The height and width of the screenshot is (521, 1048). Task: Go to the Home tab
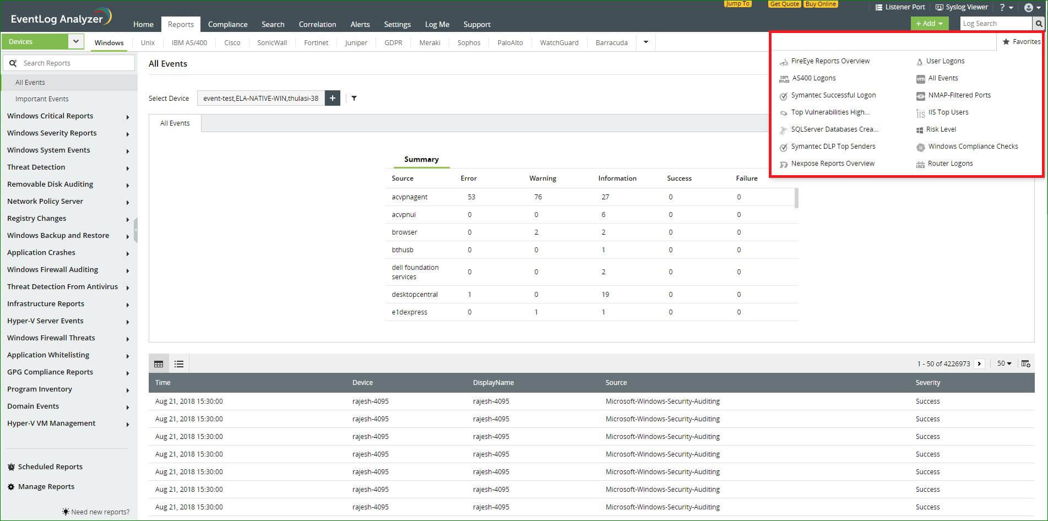pyautogui.click(x=143, y=24)
